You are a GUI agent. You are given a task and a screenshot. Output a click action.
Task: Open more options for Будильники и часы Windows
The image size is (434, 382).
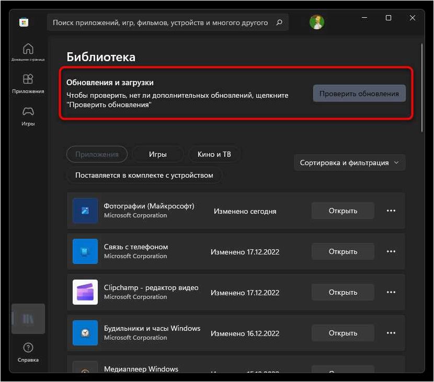coord(391,333)
